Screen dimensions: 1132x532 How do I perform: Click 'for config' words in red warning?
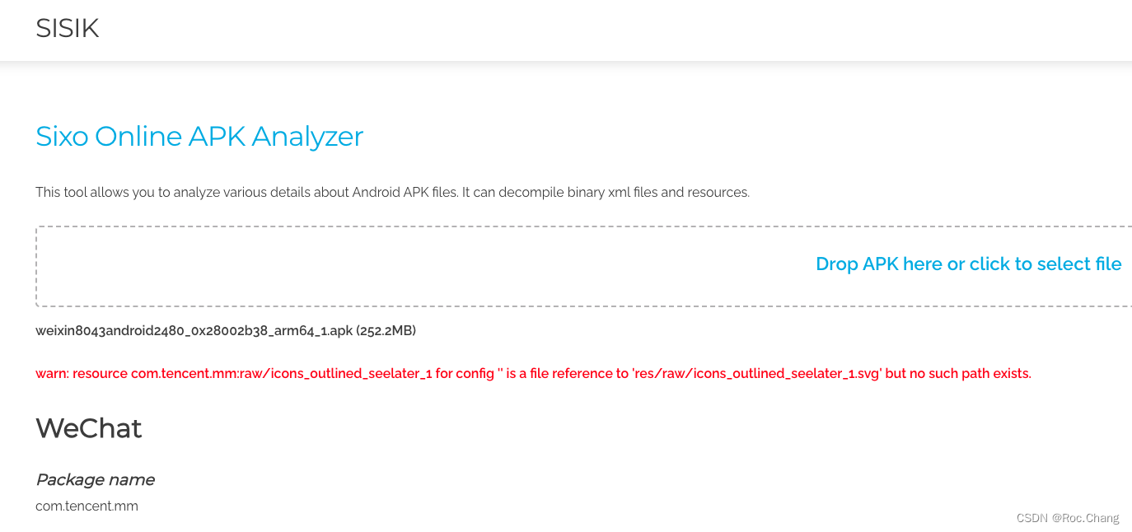click(x=465, y=374)
